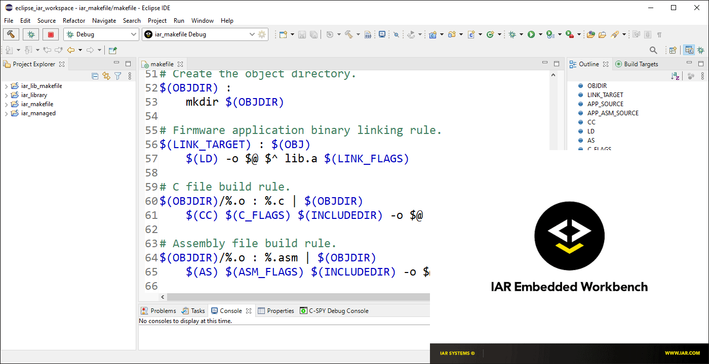The height and width of the screenshot is (364, 709).
Task: Click the New C/C++ Source File icon
Action: click(x=471, y=34)
